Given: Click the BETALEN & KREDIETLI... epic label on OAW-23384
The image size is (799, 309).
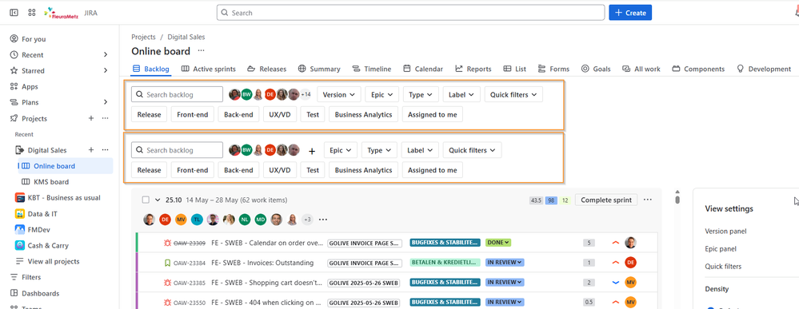Looking at the screenshot, I should point(445,263).
